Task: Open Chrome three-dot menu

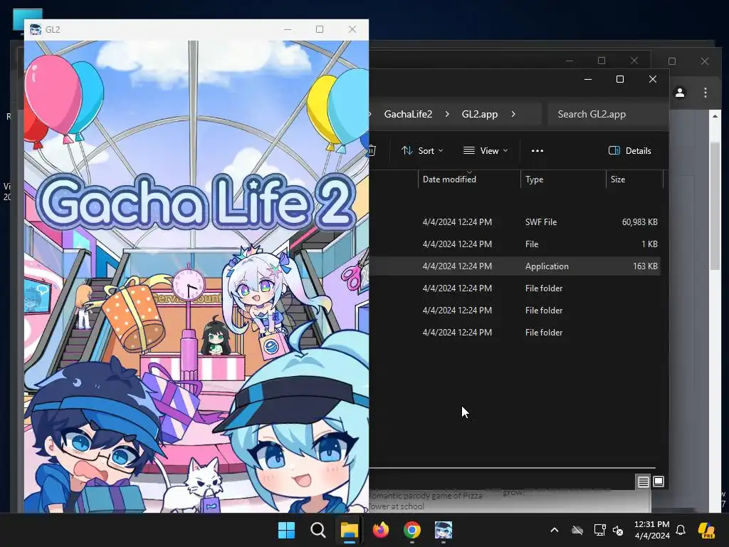Action: (706, 93)
